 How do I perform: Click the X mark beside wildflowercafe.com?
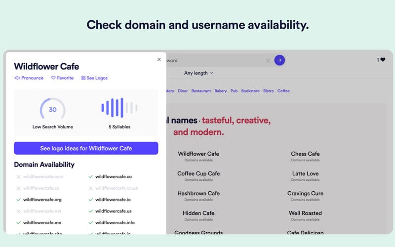tap(18, 177)
